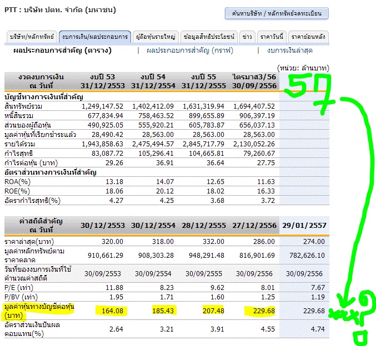Select total liabilities value 758,463.52
This screenshot has width=376, height=346.
coord(156,116)
